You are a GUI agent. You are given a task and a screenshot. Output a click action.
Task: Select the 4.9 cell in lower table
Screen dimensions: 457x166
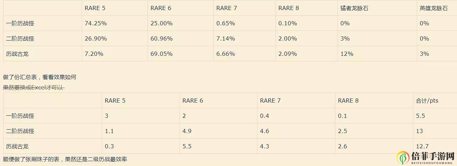click(x=187, y=131)
